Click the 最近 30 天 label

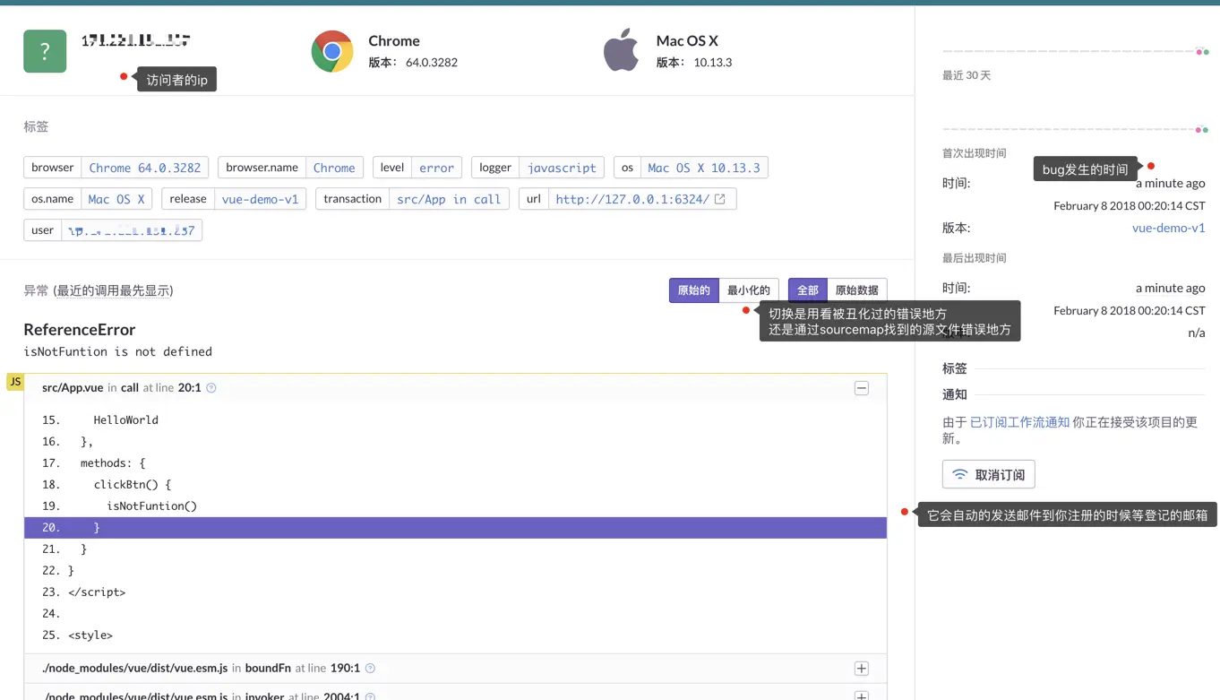[x=967, y=75]
